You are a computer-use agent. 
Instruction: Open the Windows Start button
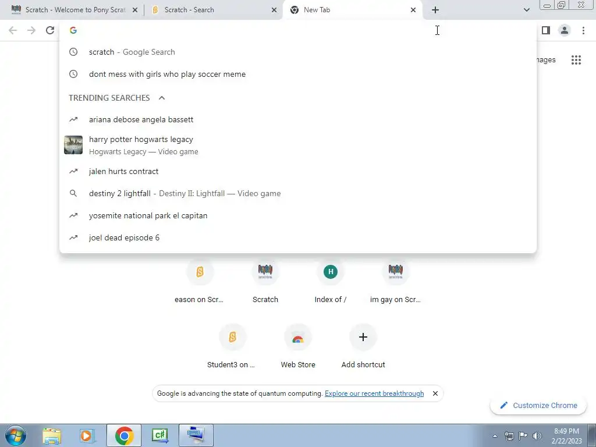15,435
